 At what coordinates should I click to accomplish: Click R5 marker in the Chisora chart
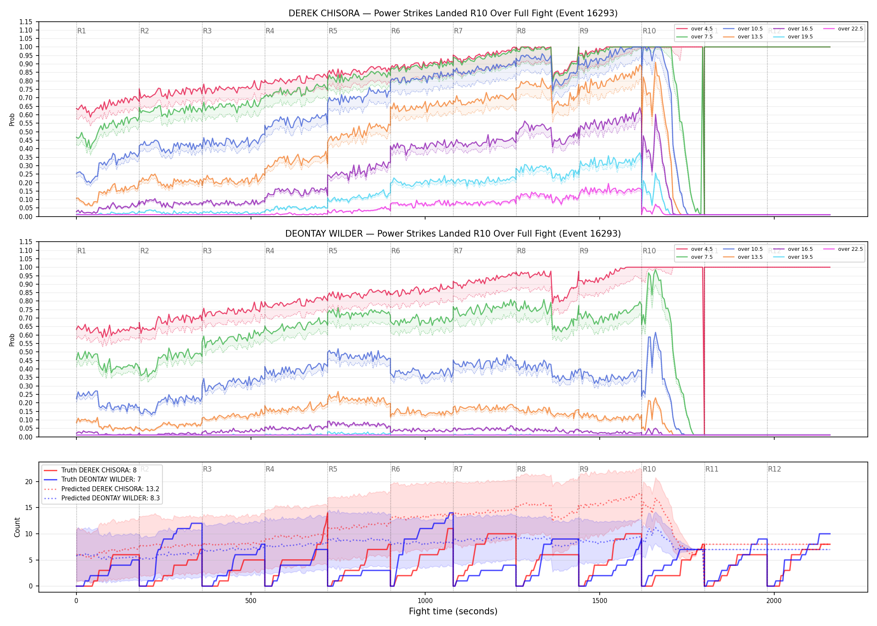333,31
